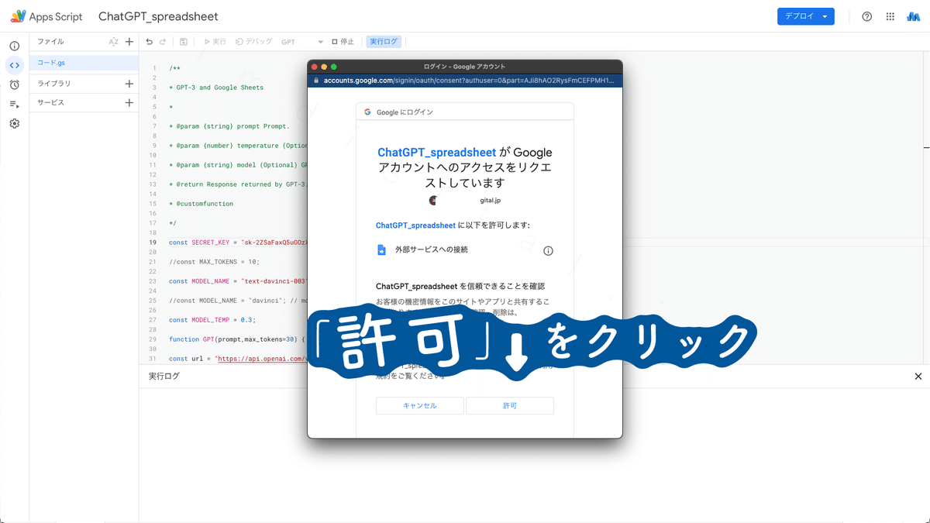
Task: Click the green maximize dot of popup
Action: coord(334,67)
